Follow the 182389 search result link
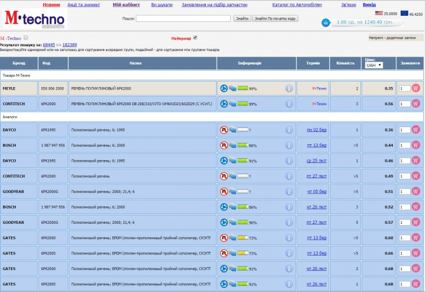The width and height of the screenshot is (425, 292). (x=69, y=44)
